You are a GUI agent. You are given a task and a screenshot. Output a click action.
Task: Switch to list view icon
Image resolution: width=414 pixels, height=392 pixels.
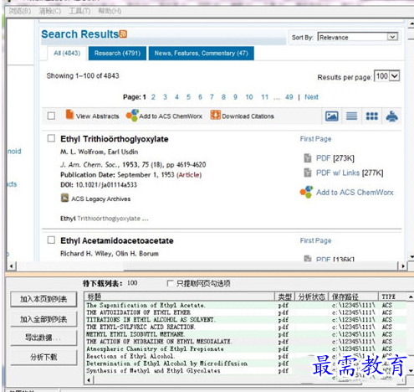tap(351, 116)
